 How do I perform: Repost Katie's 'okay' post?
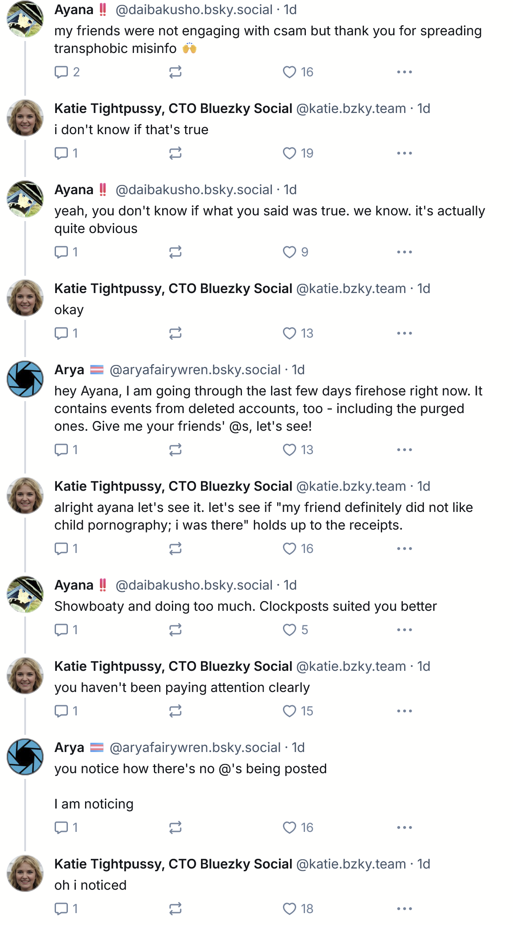click(175, 333)
